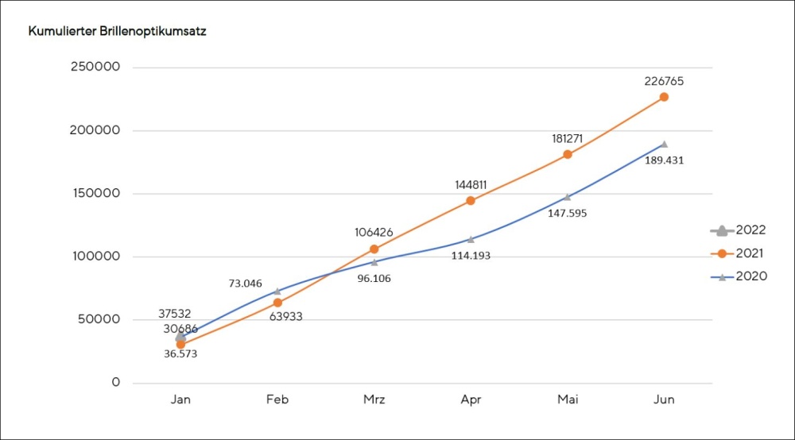Viewport: 795px width, 440px height.
Task: Select the 147.595 data label
Action: click(567, 212)
